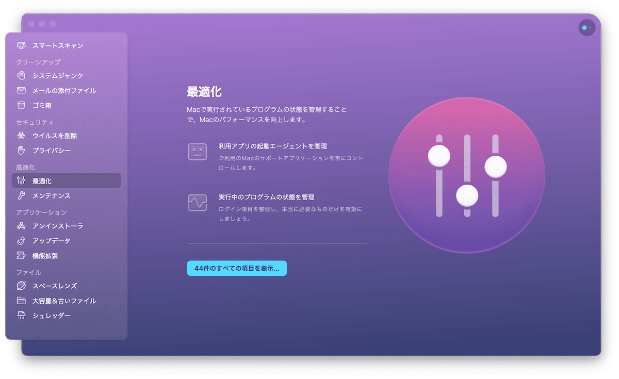Image resolution: width=619 pixels, height=379 pixels.
Task: Click the プライバシー hand icon
Action: (x=21, y=151)
